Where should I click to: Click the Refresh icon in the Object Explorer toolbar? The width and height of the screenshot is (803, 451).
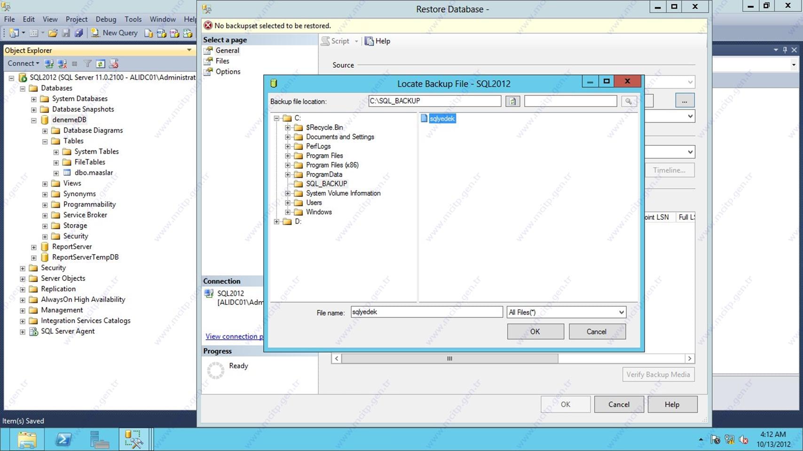[x=100, y=63]
